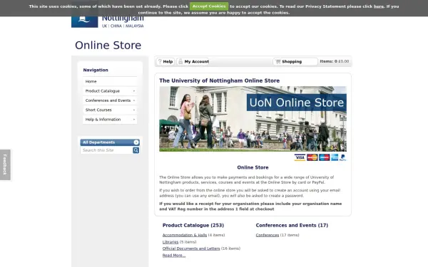Open the All Departments dropdown
428x267 pixels.
[110, 142]
